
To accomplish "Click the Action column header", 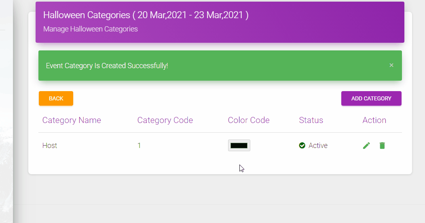I will pos(374,120).
